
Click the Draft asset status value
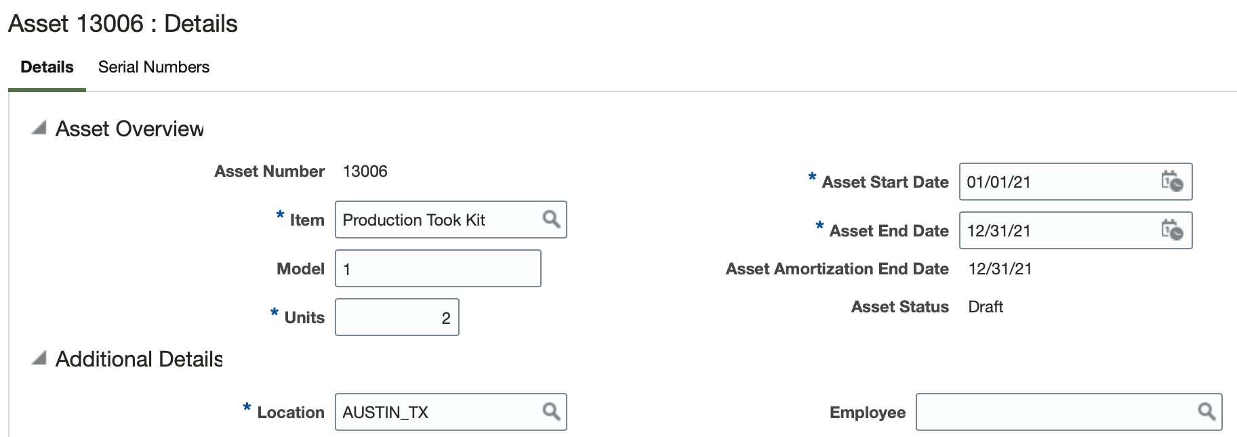click(986, 307)
